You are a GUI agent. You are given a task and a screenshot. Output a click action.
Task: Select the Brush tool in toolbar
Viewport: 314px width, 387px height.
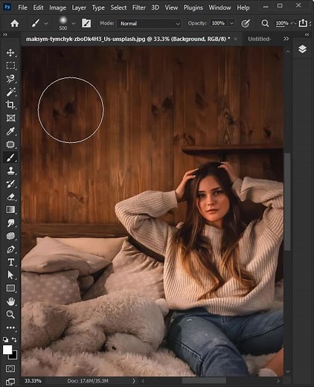[x=10, y=157]
